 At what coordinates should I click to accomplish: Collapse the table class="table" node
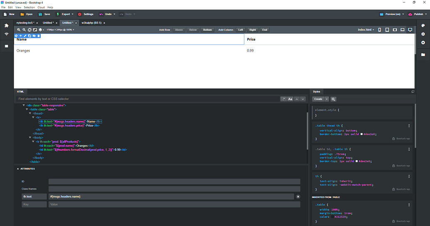(27, 109)
